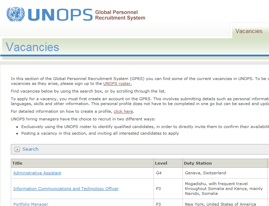Open the Portfolio Manager vacancy

click(31, 204)
